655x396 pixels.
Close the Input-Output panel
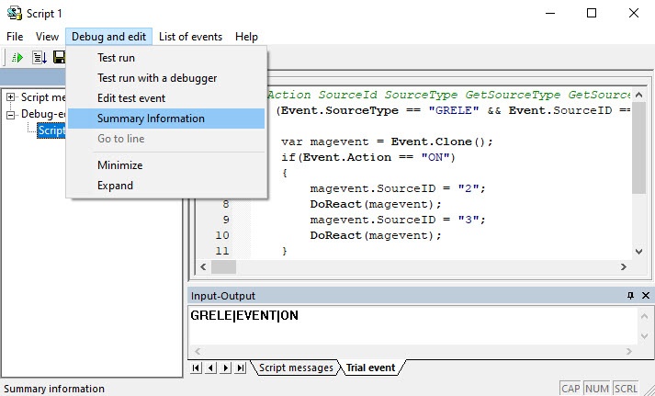[x=645, y=296]
